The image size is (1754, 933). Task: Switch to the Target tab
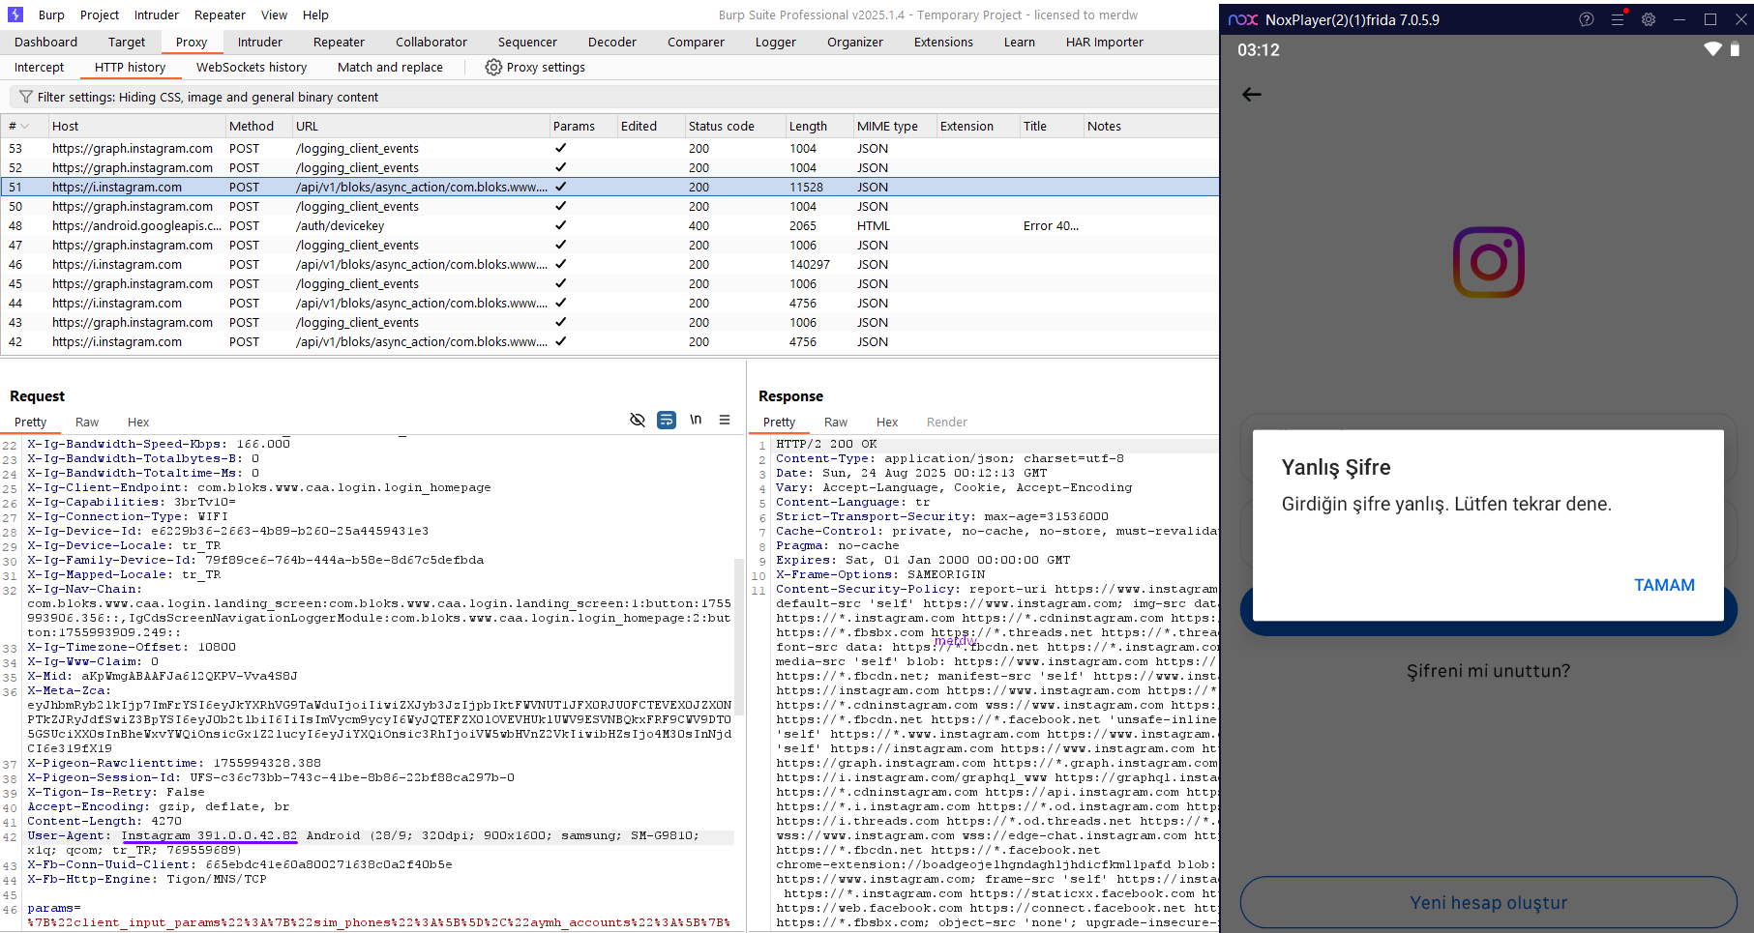127,42
